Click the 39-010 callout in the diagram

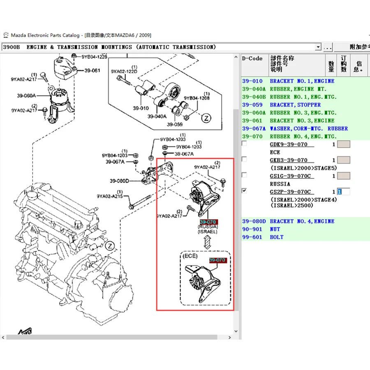tap(141, 108)
